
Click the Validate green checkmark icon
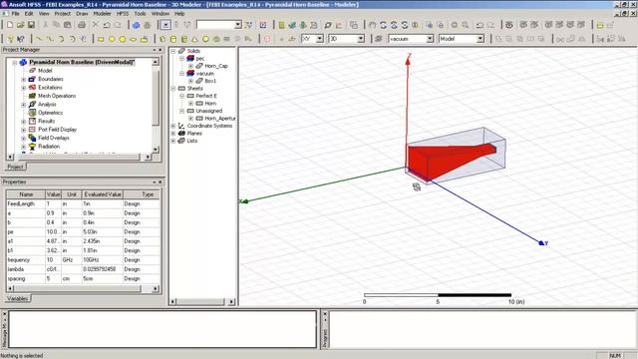[x=292, y=25]
